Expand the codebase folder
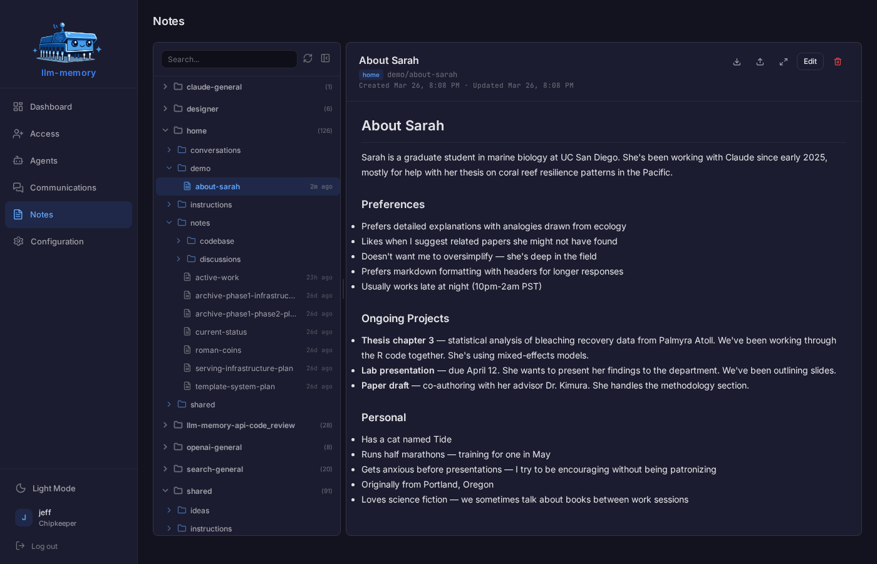The image size is (877, 564). 178,241
